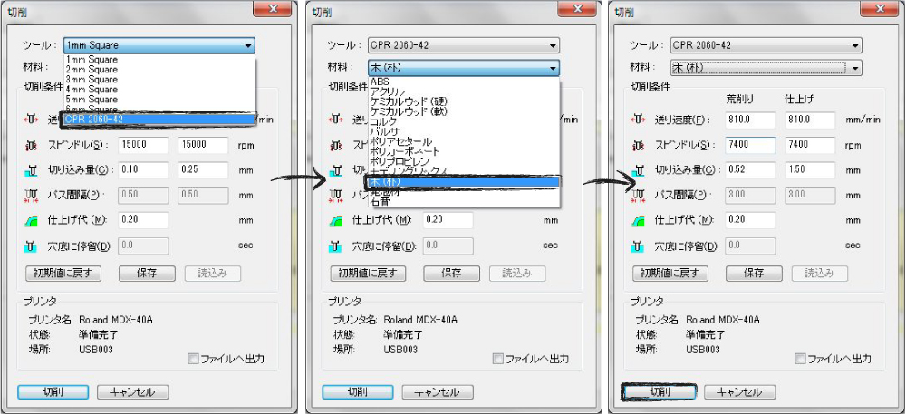Image resolution: width=906 pixels, height=414 pixels.
Task: Expand the 木 (朴) material dropdown in right dialog
Action: point(854,68)
